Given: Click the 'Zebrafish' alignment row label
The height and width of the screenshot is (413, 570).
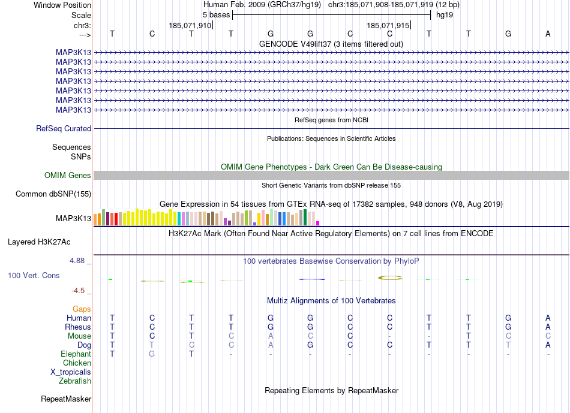Looking at the screenshot, I should pos(75,381).
